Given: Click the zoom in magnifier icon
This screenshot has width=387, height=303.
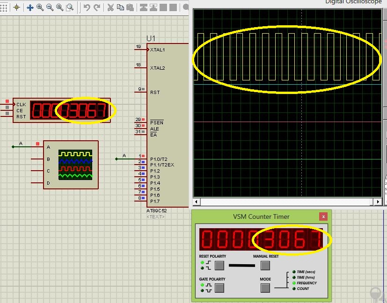Looking at the screenshot, I should 40,7.
